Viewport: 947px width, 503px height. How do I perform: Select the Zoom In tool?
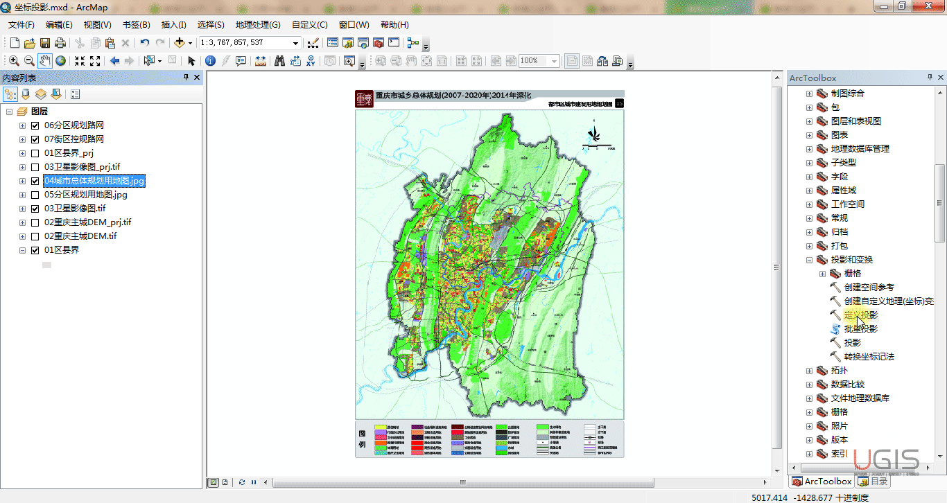[x=14, y=61]
